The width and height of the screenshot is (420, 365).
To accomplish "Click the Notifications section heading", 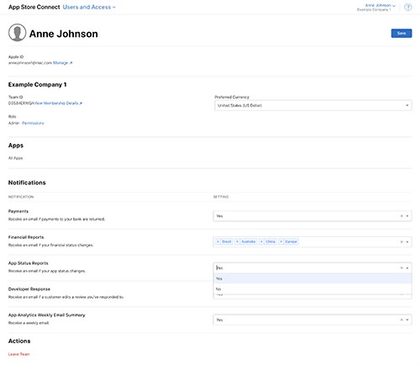I will [27, 182].
